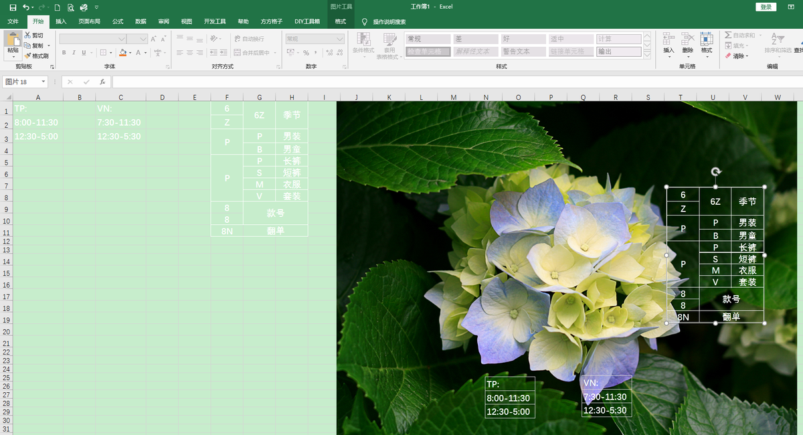803x435 pixels.
Task: Toggle Italic formatting
Action: click(x=74, y=52)
